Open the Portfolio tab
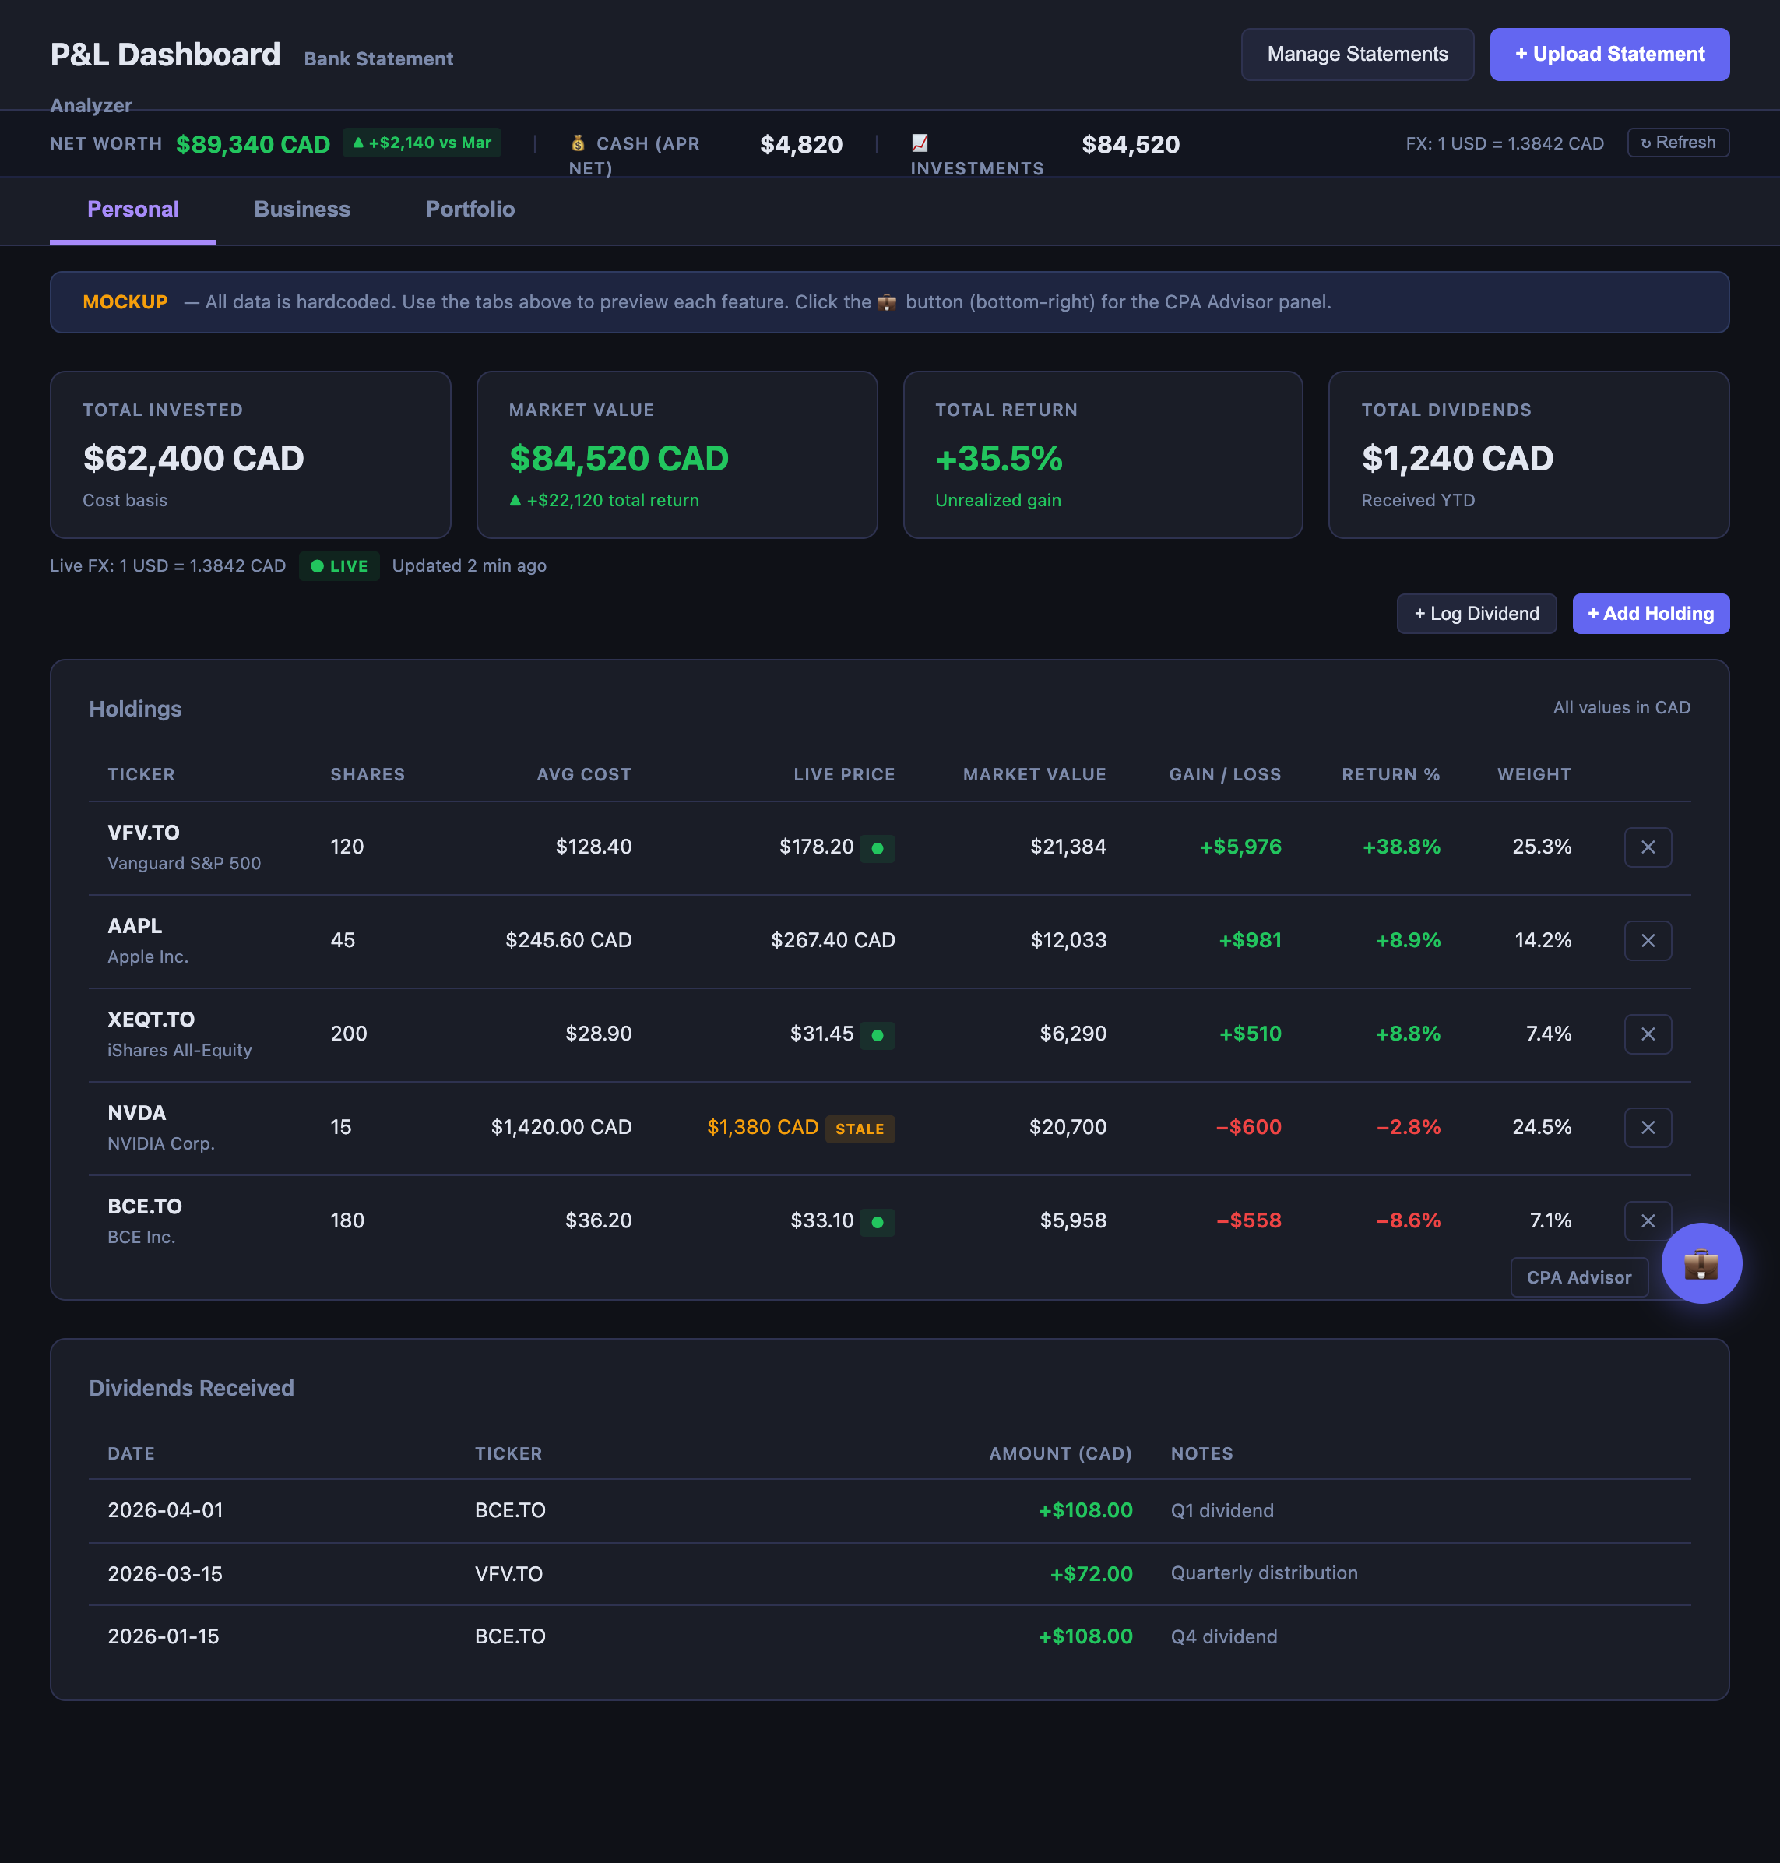Image resolution: width=1780 pixels, height=1863 pixels. [470, 209]
